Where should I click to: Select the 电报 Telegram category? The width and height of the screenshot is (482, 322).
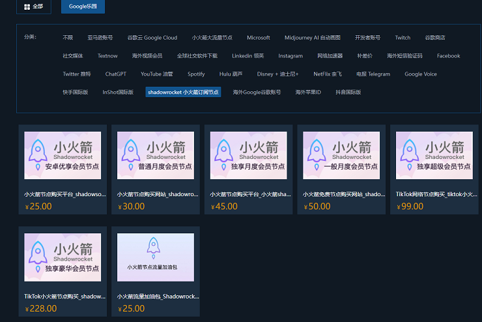373,74
